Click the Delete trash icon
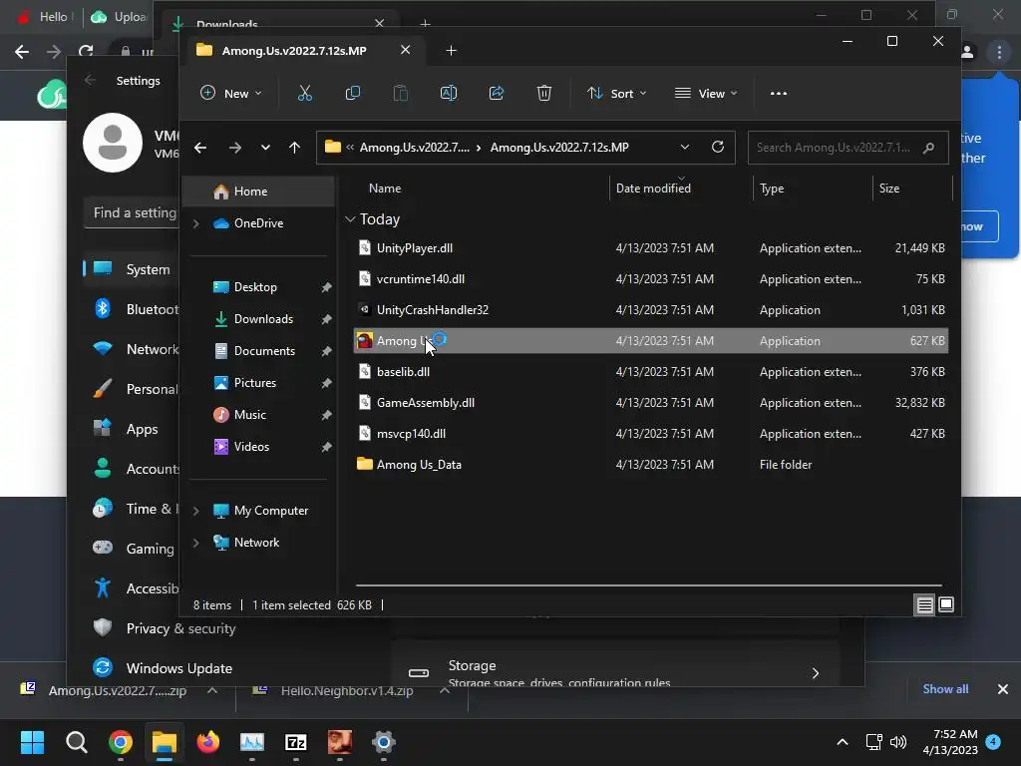1021x766 pixels. click(544, 93)
